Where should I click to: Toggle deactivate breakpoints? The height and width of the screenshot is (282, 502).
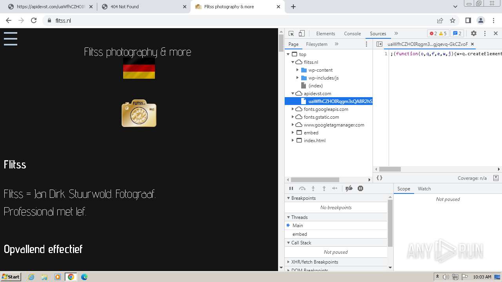349,189
